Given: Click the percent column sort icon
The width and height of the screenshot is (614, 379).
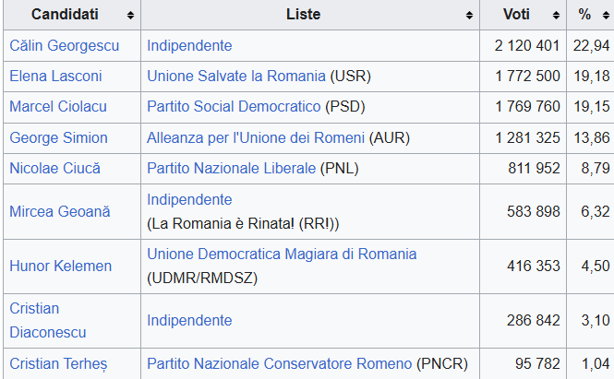Looking at the screenshot, I should [x=601, y=16].
